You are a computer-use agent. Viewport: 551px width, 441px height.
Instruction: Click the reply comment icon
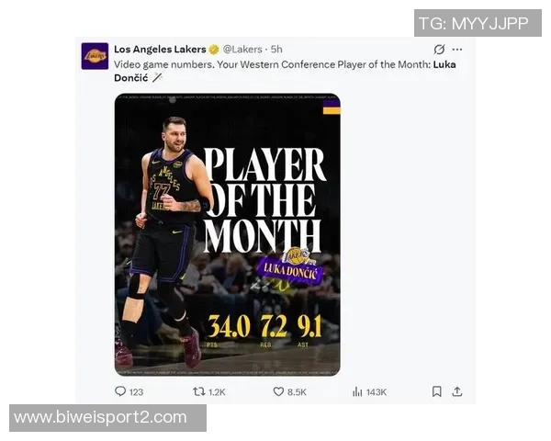120,391
